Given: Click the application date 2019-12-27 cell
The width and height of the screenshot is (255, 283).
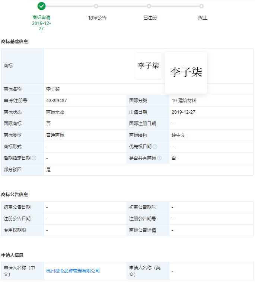Looking at the screenshot, I should point(211,112).
